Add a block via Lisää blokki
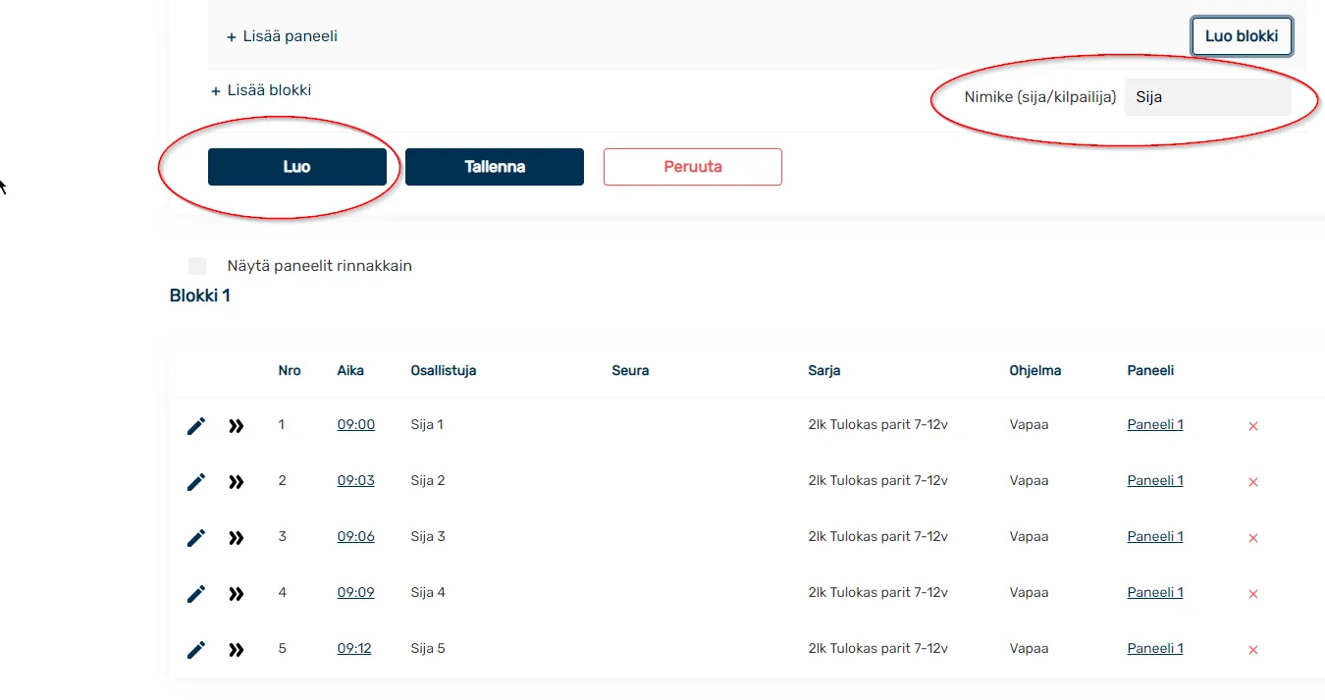The height and width of the screenshot is (700, 1325). pyautogui.click(x=261, y=90)
